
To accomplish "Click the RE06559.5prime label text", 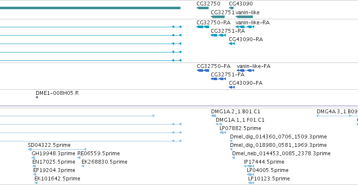I will (98, 154).
